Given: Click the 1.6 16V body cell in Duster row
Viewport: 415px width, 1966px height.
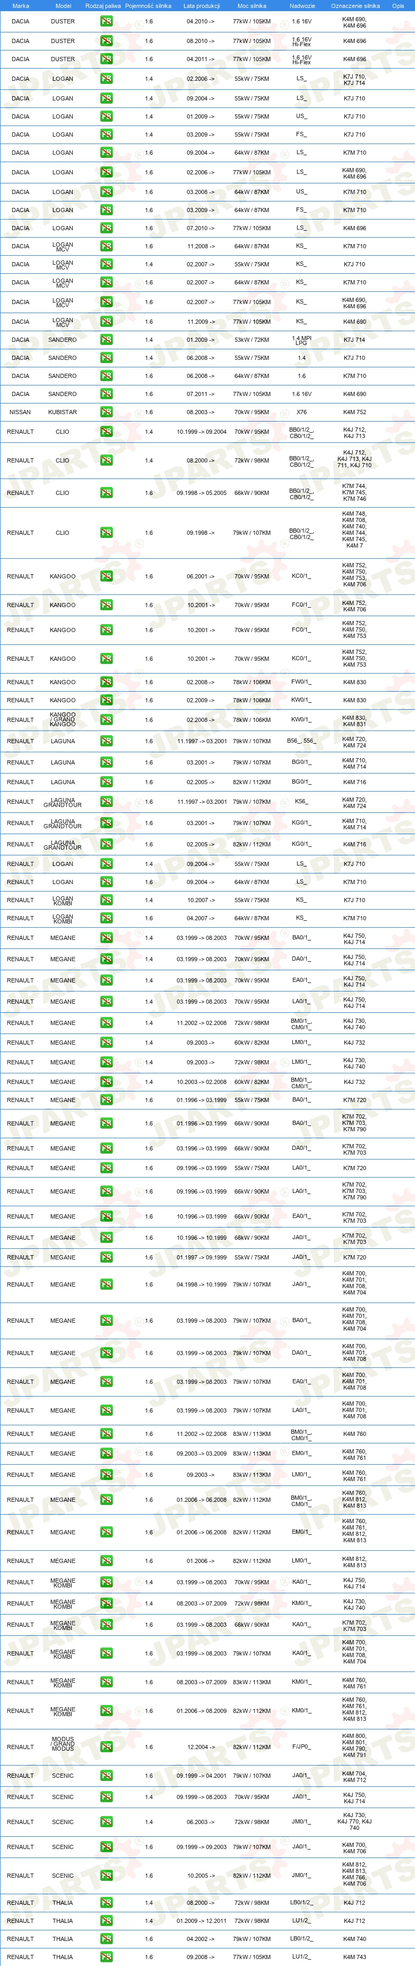Looking at the screenshot, I should (301, 21).
